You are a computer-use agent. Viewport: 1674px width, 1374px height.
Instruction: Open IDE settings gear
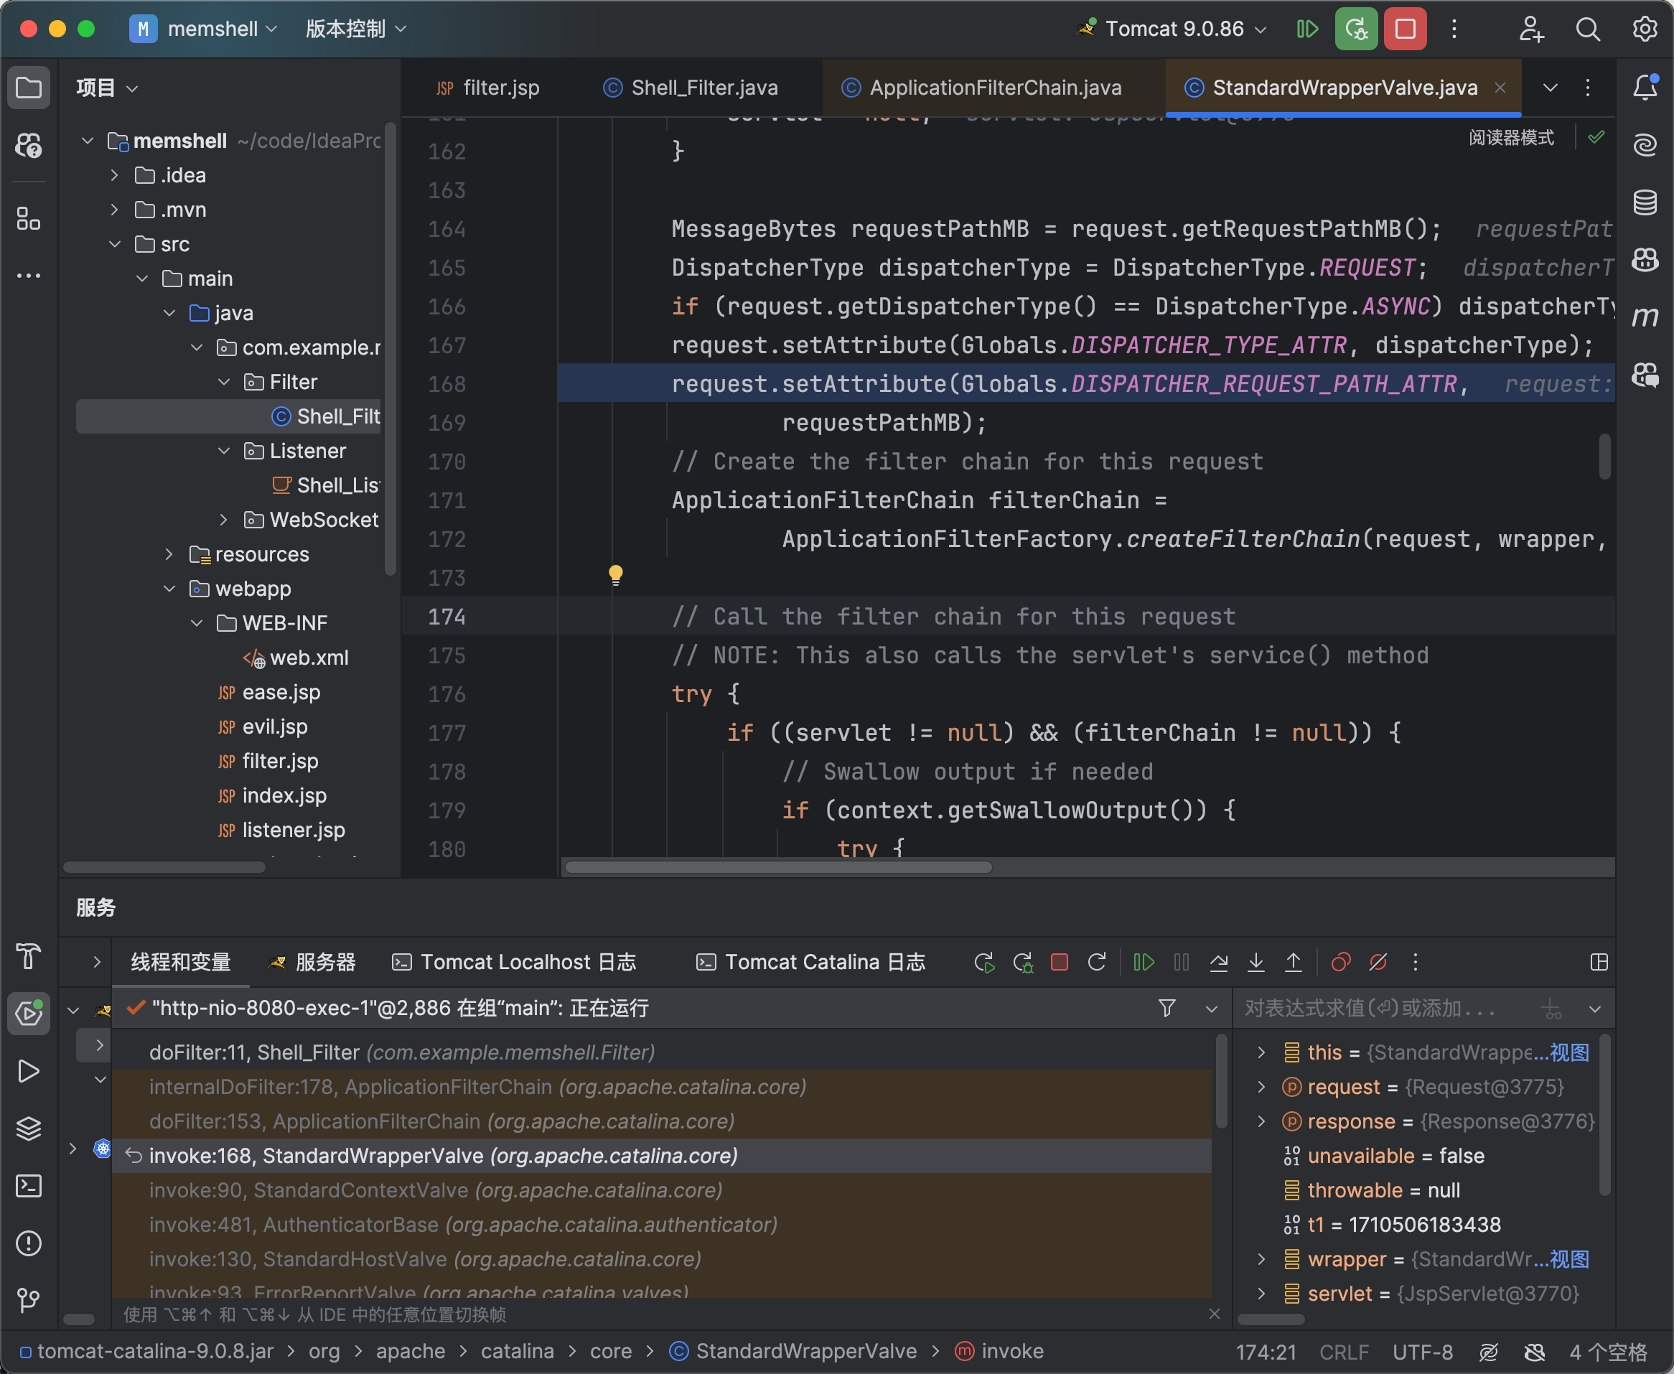pyautogui.click(x=1645, y=29)
